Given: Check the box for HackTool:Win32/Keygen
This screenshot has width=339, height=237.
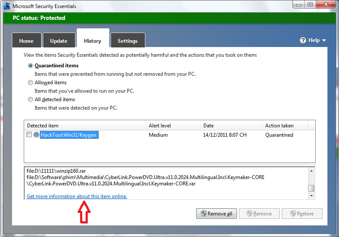Looking at the screenshot, I should 29,135.
